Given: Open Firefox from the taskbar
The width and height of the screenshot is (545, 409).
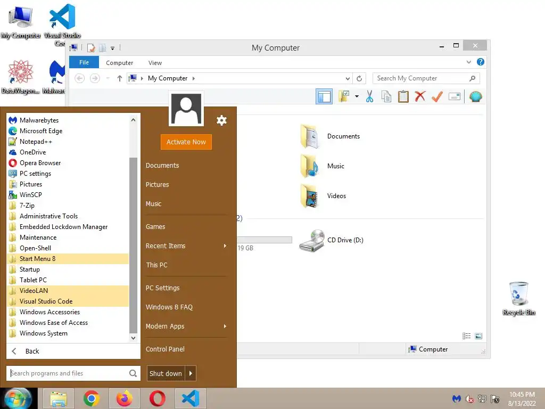Looking at the screenshot, I should (x=125, y=398).
